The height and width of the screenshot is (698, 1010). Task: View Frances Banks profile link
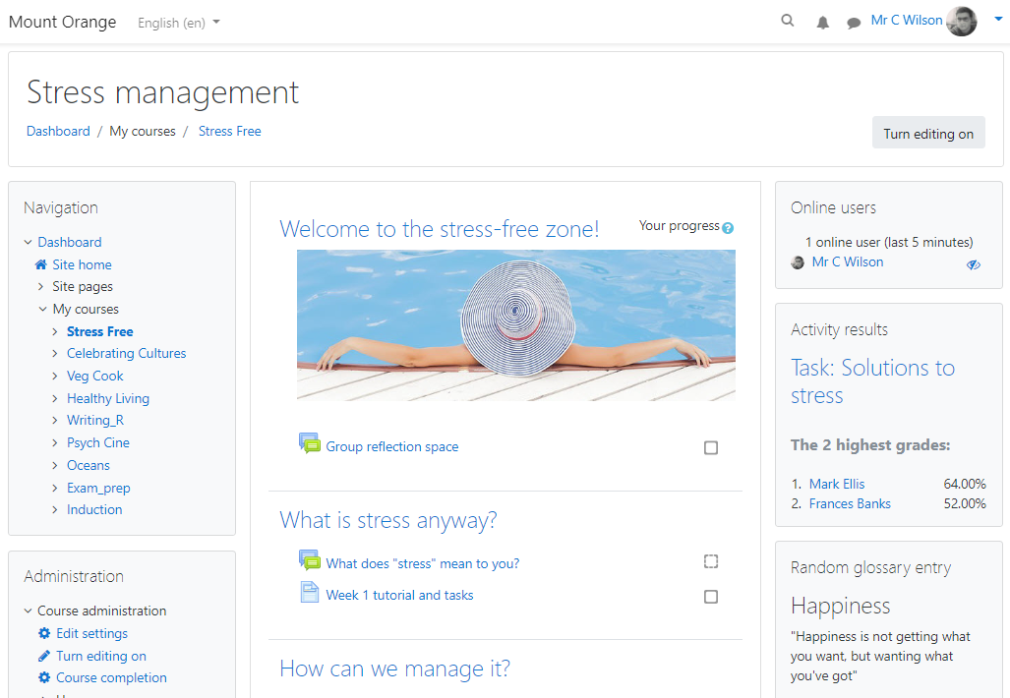point(850,504)
